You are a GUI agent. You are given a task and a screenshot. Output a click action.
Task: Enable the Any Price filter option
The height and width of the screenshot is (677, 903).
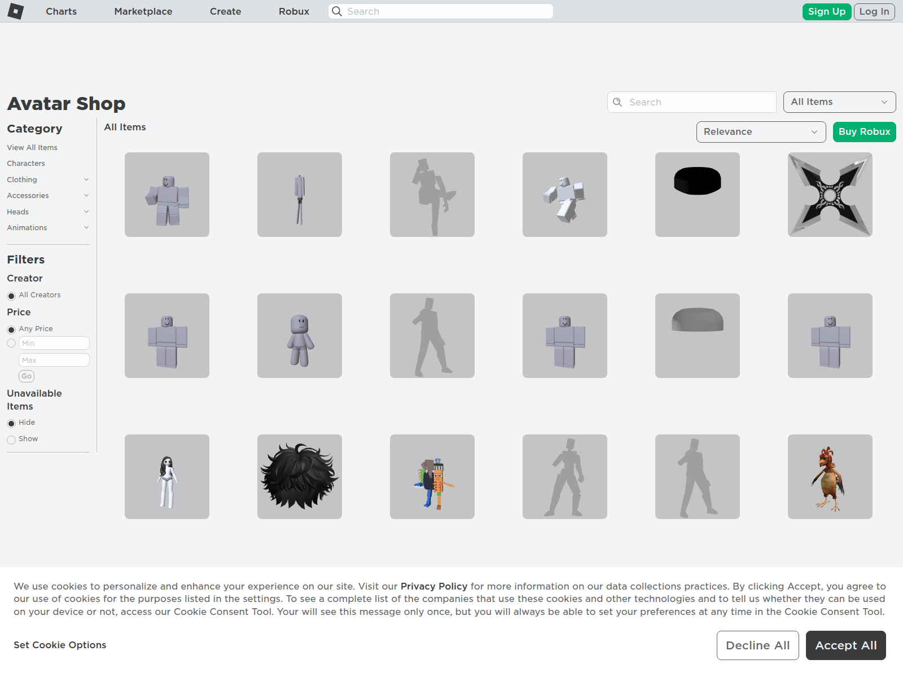coord(11,329)
